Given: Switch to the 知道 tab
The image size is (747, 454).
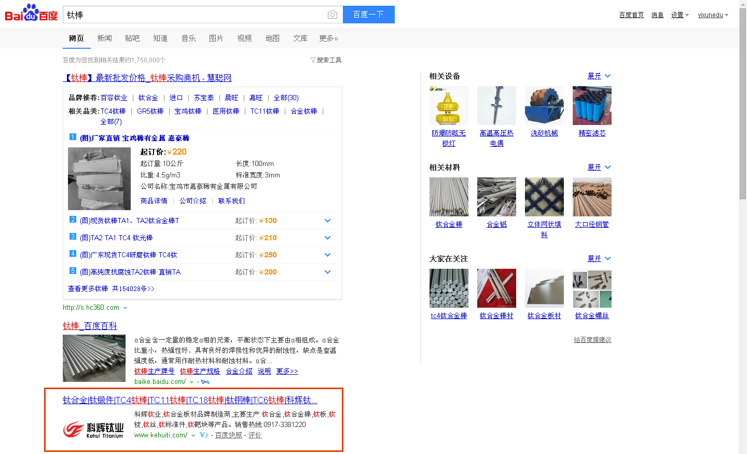Looking at the screenshot, I should tap(160, 38).
